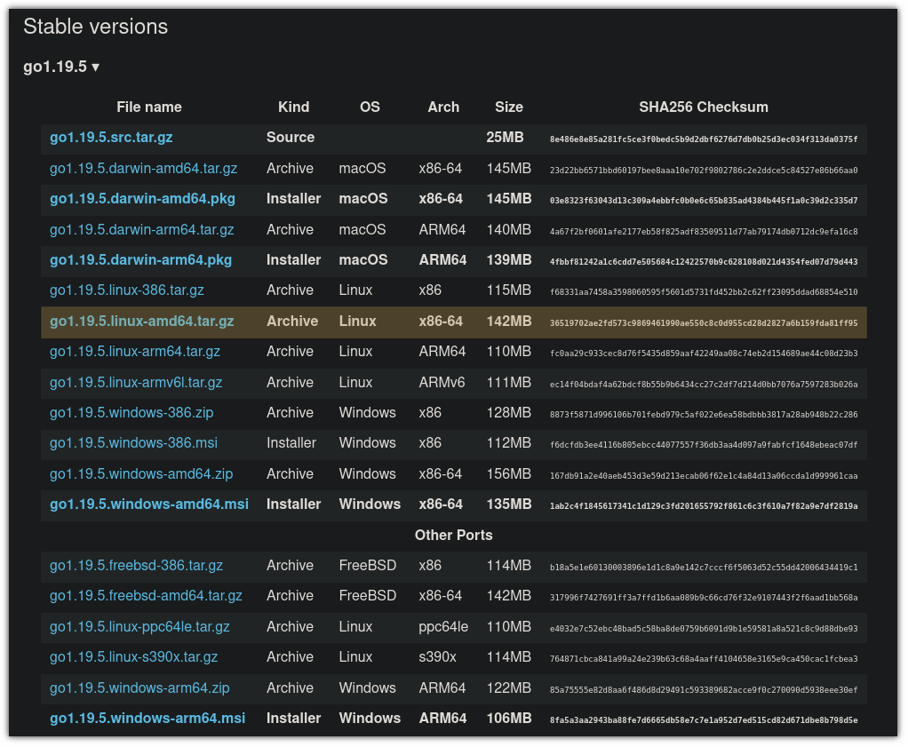The image size is (908, 747).
Task: Open go1.19.5.freebsd-386.tar.gz link
Action: pos(136,566)
